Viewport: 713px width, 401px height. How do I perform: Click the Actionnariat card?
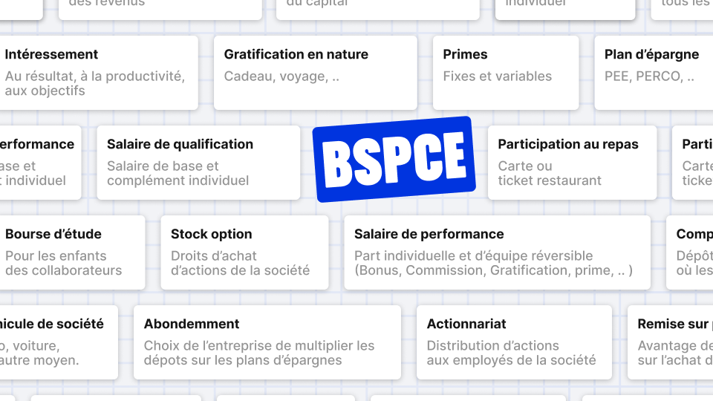[514, 342]
